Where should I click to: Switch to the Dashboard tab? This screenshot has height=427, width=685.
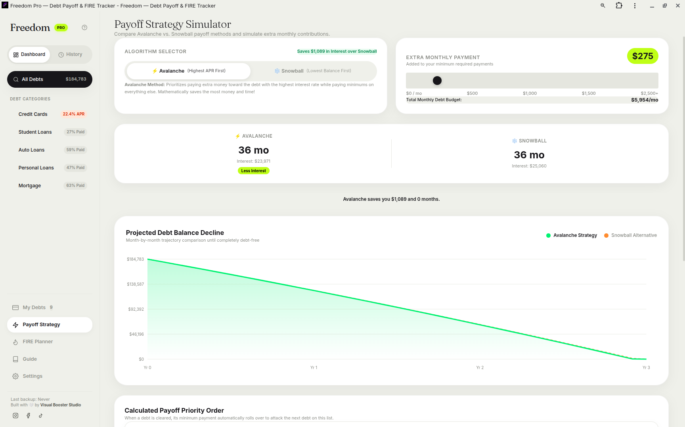tap(29, 54)
